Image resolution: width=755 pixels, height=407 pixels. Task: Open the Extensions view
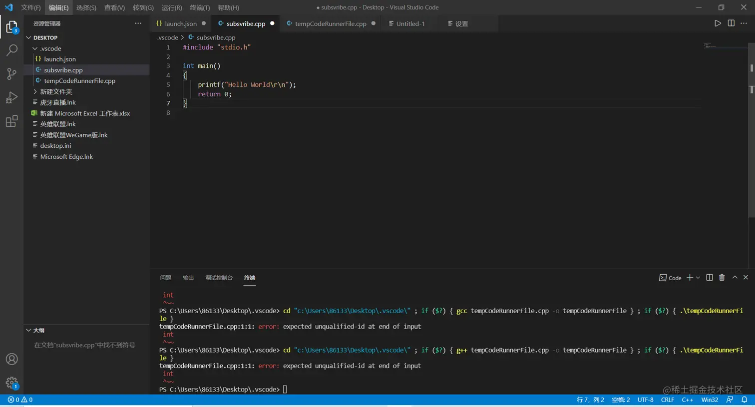[x=11, y=121]
